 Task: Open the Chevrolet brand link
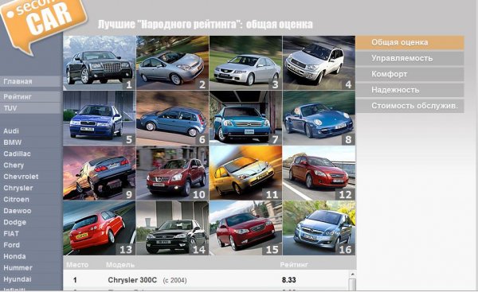pyautogui.click(x=21, y=177)
